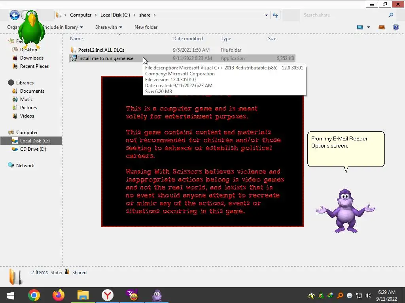This screenshot has height=303, width=405.
Task: Click BonziBuddy's speech bubble
Action: tap(346, 149)
